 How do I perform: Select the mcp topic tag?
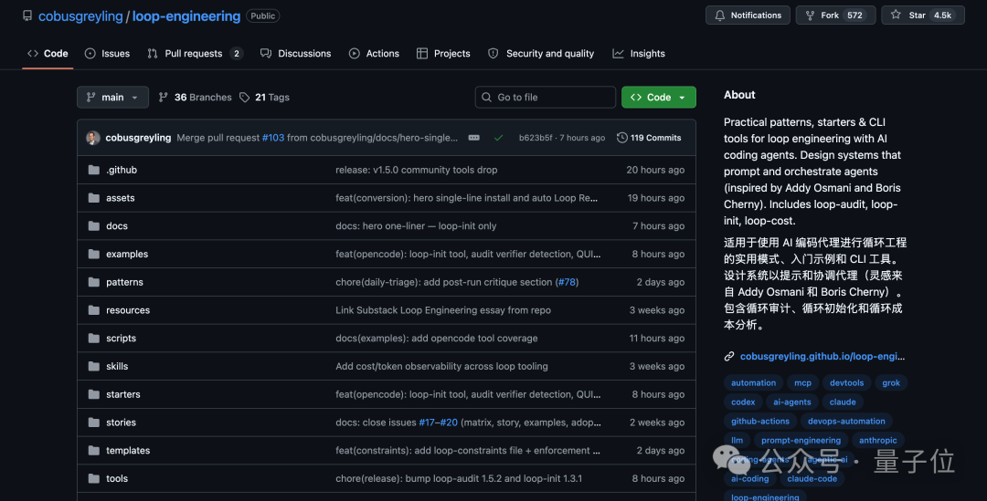click(x=802, y=382)
